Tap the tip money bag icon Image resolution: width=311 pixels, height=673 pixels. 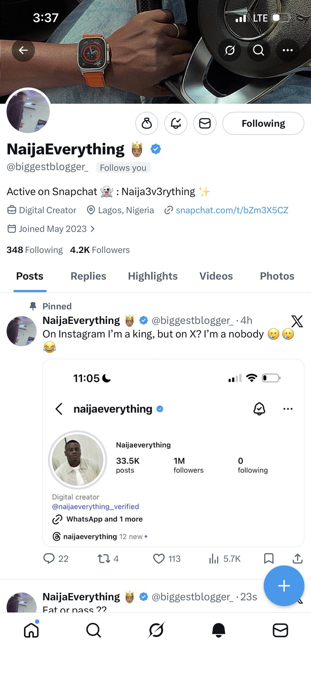coord(147,124)
